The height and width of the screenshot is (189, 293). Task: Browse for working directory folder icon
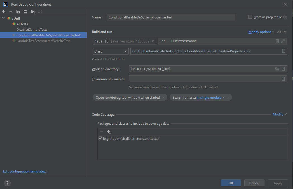coord(277,69)
